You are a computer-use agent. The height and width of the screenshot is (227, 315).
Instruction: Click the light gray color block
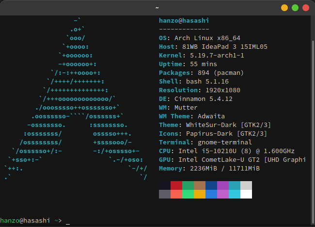click(x=246, y=185)
